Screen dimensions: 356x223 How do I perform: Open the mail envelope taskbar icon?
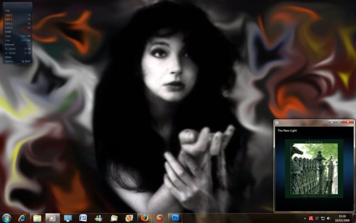(x=113, y=218)
